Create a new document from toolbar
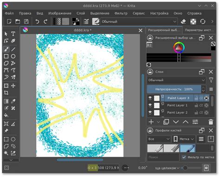The image size is (220, 177). click(x=9, y=21)
